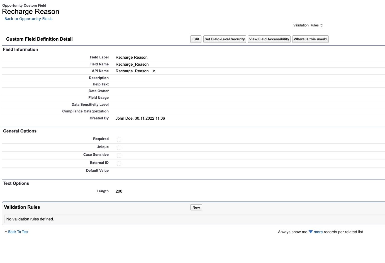Image resolution: width=385 pixels, height=263 pixels.
Task: Click the Field Information section header
Action: coord(20,50)
